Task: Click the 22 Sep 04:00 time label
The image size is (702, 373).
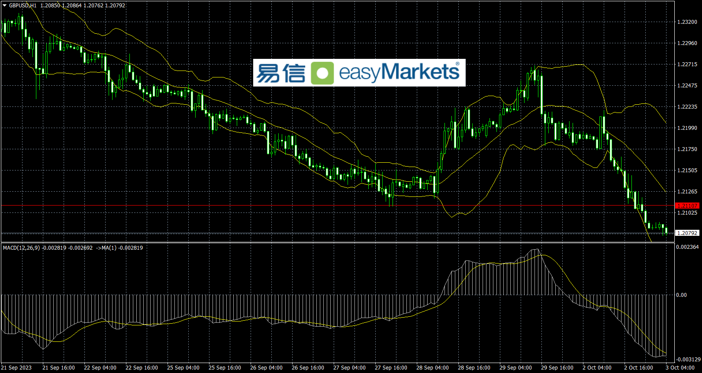Action: click(100, 368)
